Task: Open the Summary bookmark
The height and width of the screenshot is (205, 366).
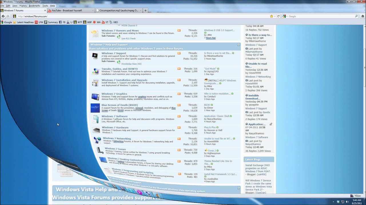Action: 51,22
